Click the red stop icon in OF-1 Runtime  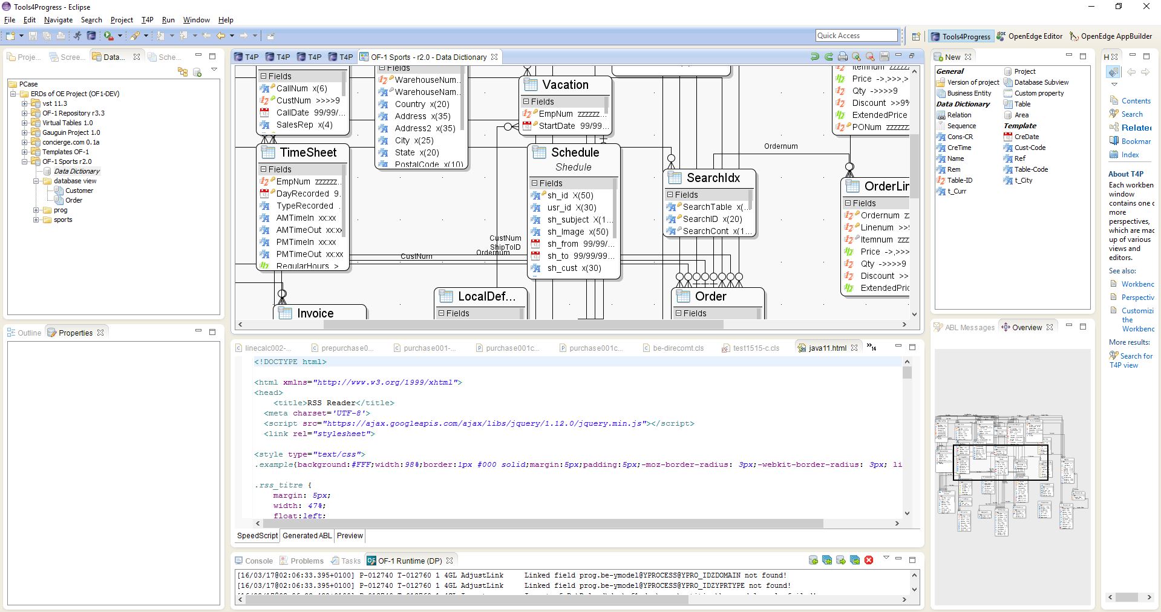coord(869,560)
